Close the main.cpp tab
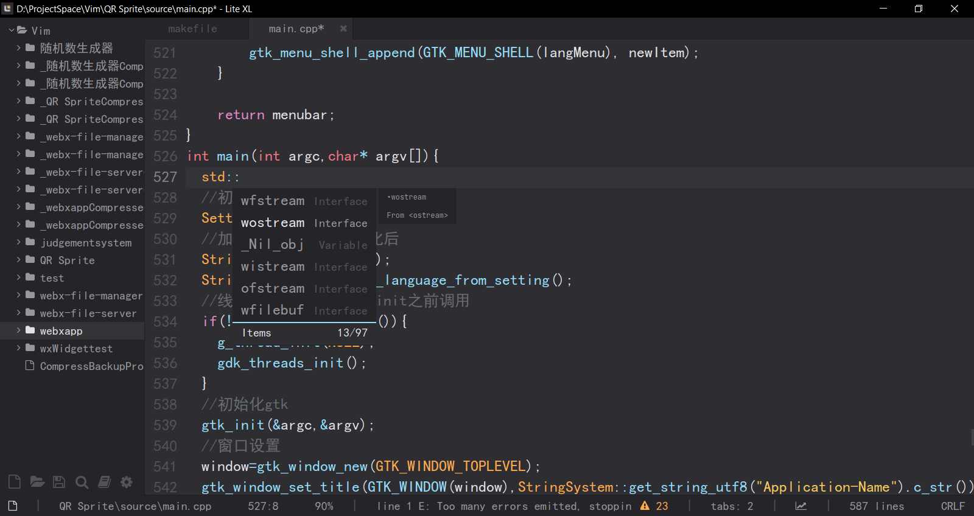This screenshot has height=516, width=974. pos(343,29)
